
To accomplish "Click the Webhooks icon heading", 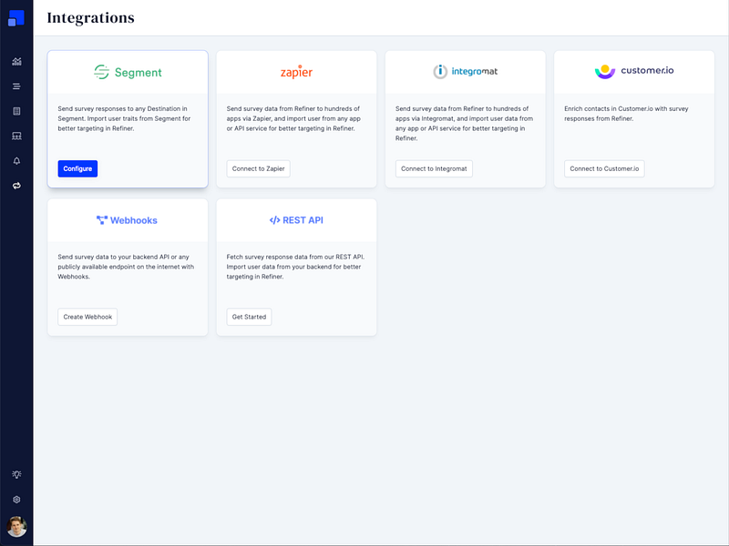I will (127, 220).
